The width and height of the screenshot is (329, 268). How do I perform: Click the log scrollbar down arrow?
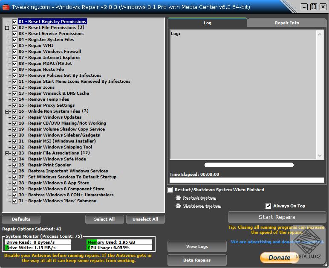coord(320,156)
